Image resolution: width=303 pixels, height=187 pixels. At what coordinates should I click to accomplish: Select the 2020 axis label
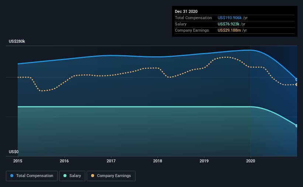point(251,161)
